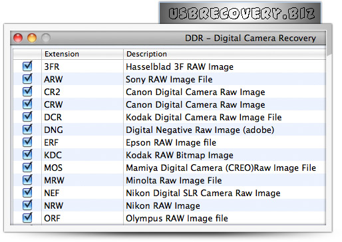This screenshot has width=342, height=242.
Task: Uncheck the MOS Mamiya checkbox
Action: (27, 168)
